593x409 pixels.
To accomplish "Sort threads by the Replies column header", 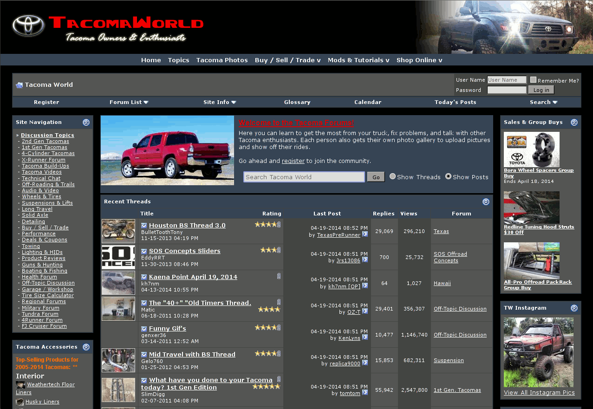I will click(x=384, y=214).
